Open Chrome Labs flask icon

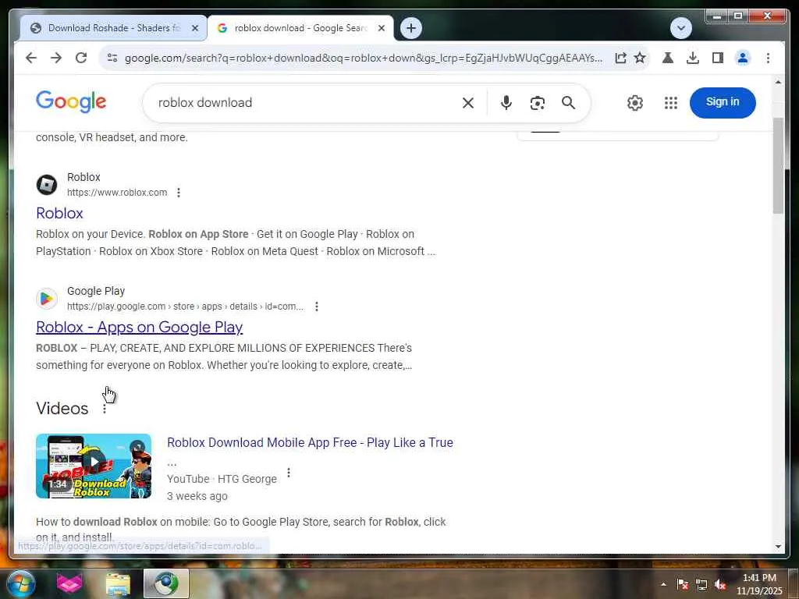(668, 58)
